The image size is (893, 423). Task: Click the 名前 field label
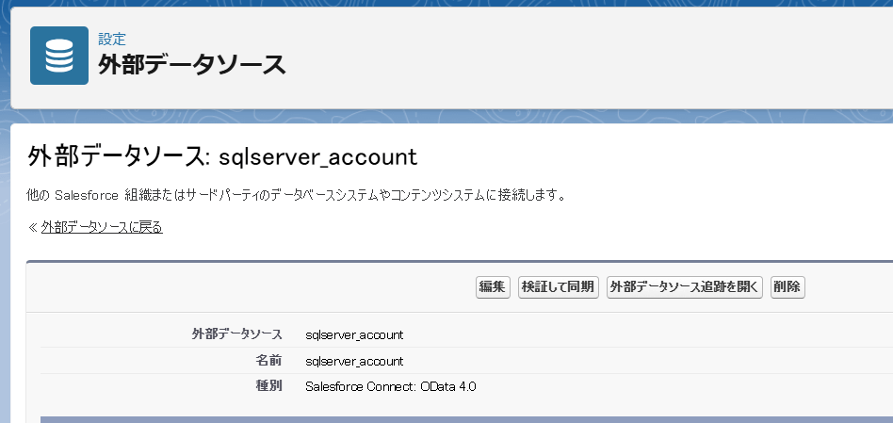(268, 361)
